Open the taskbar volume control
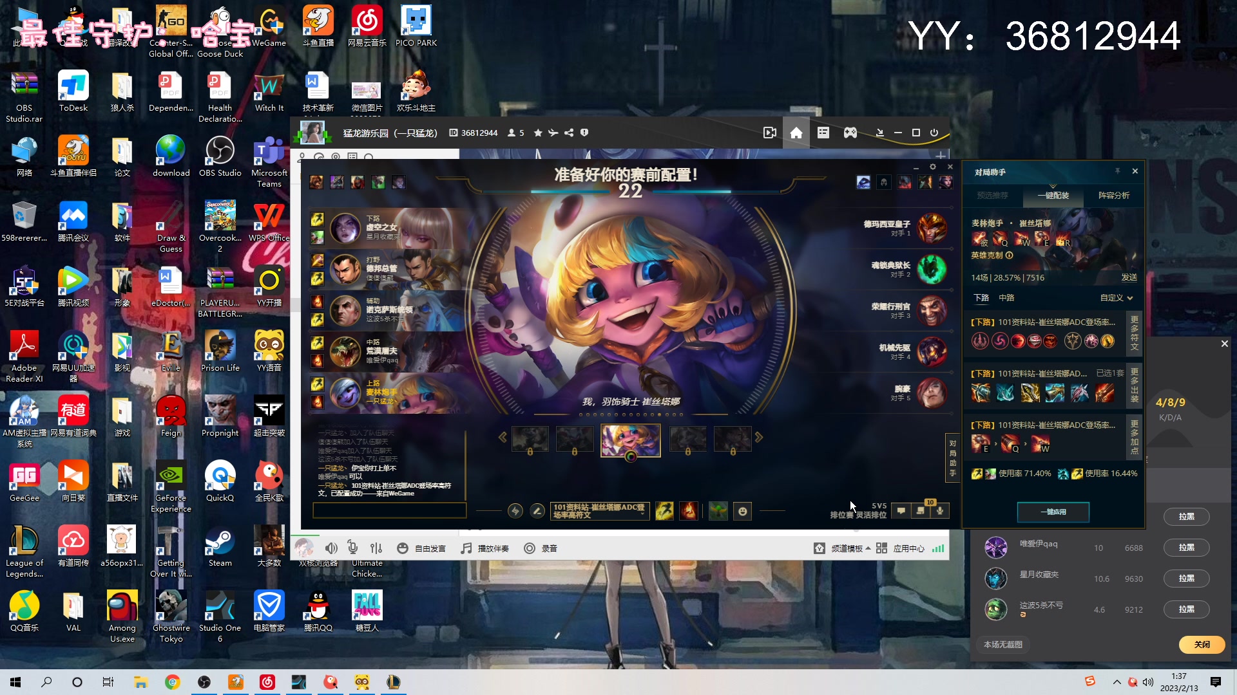This screenshot has height=695, width=1237. (1148, 682)
